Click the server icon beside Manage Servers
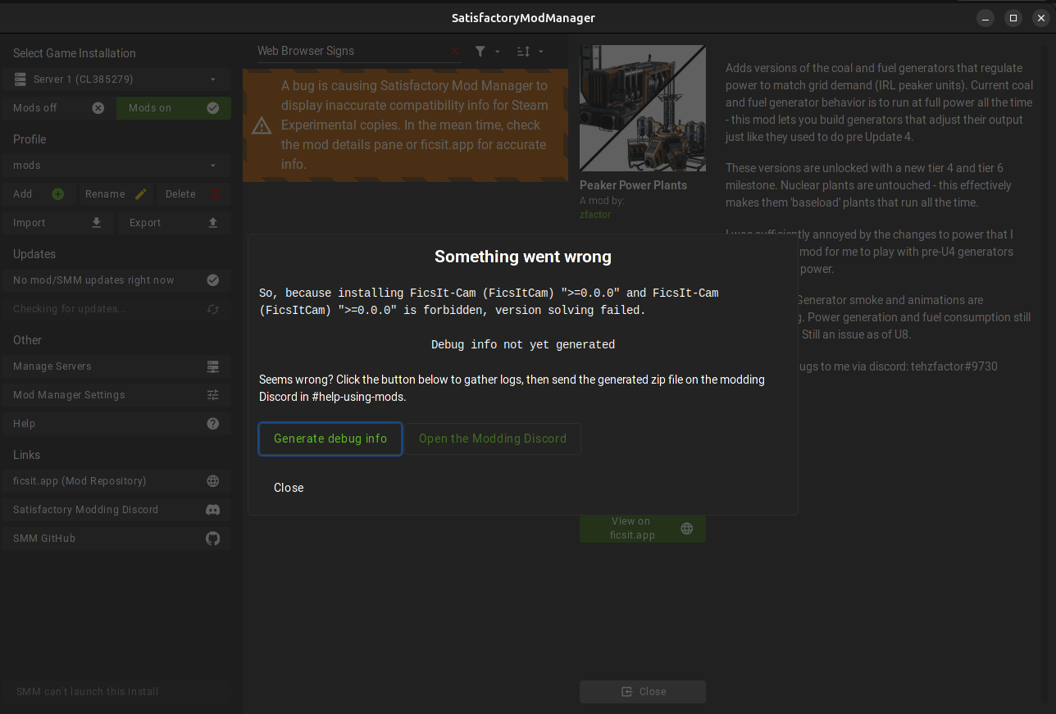Screen dimensions: 1056x714 coord(213,366)
